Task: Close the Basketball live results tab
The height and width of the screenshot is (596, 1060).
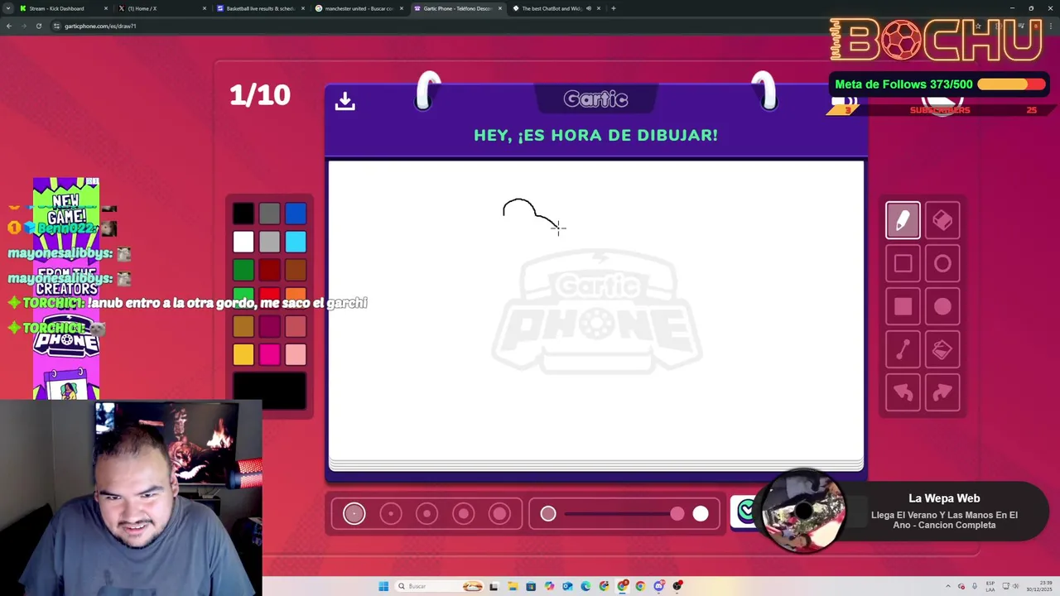Action: [x=302, y=8]
